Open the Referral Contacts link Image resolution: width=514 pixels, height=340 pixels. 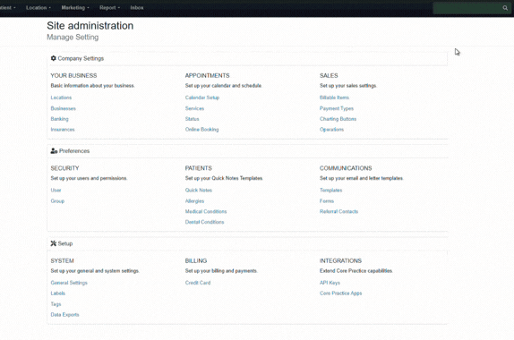pos(339,211)
